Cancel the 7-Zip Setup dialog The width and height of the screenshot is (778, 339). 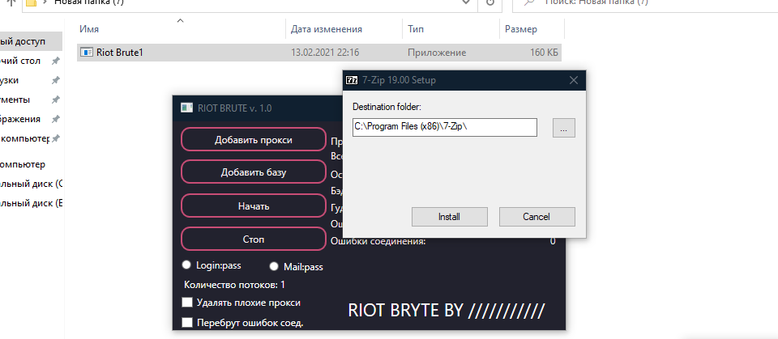(536, 217)
